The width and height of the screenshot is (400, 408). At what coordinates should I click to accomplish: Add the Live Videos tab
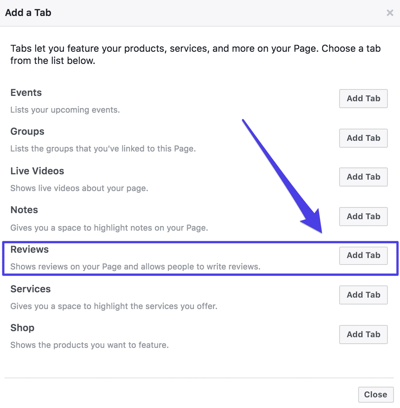pos(363,177)
